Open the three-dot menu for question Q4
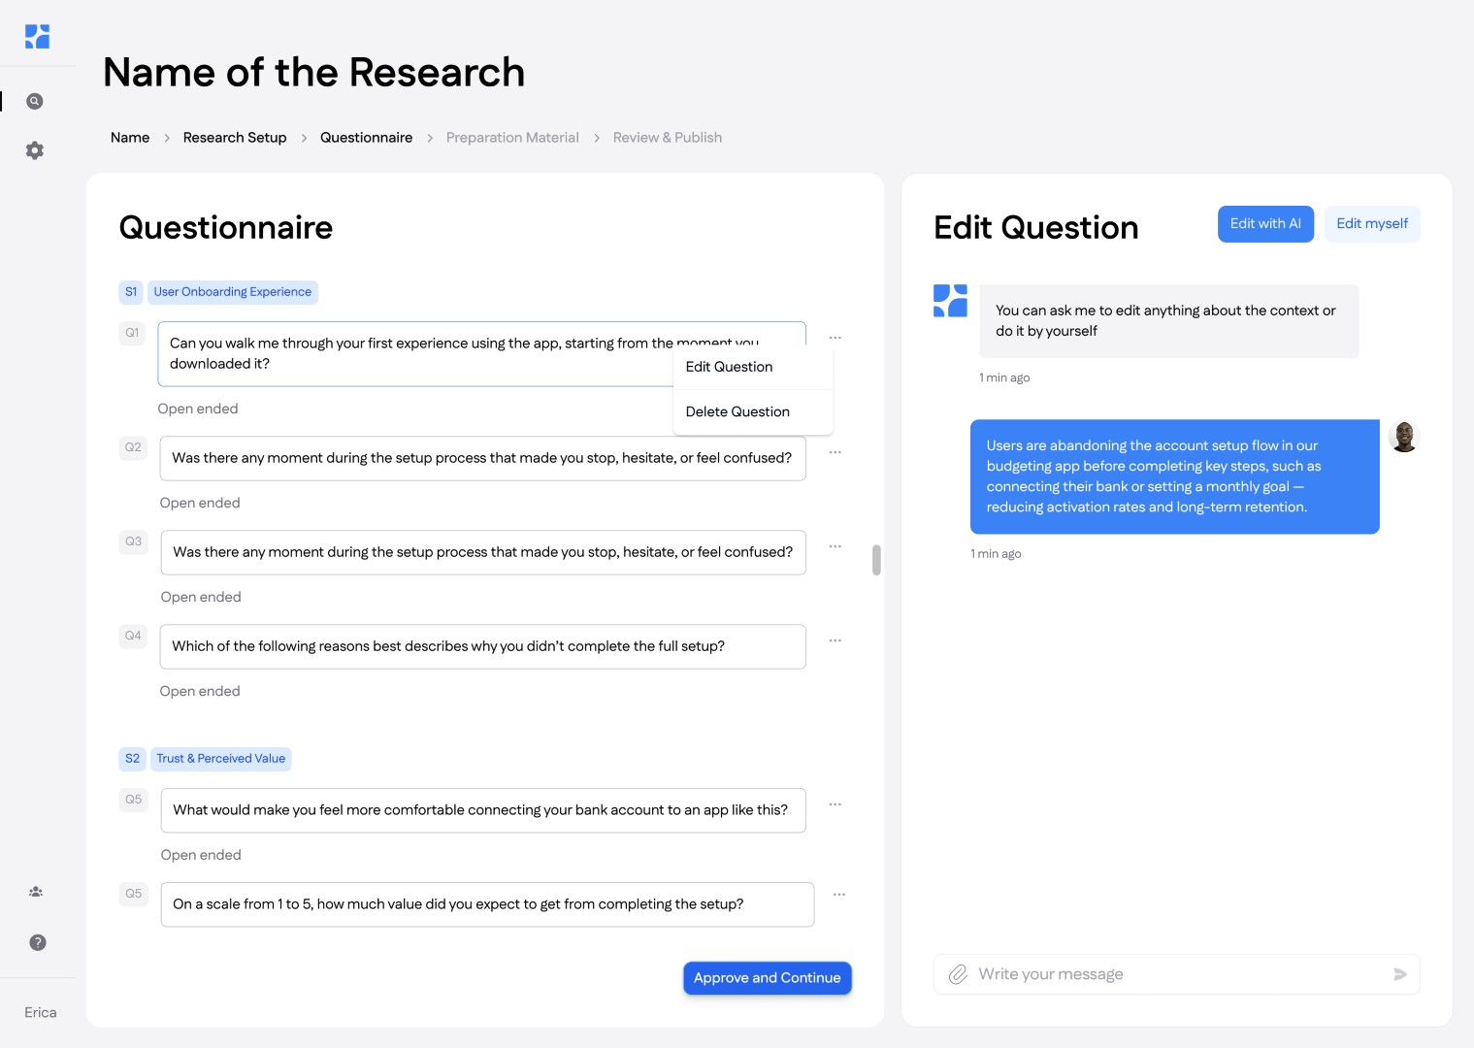 [x=835, y=641]
